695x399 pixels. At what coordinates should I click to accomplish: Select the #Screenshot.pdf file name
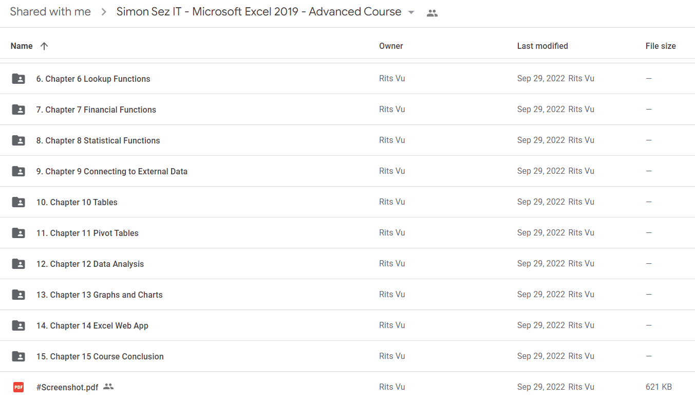tap(67, 388)
